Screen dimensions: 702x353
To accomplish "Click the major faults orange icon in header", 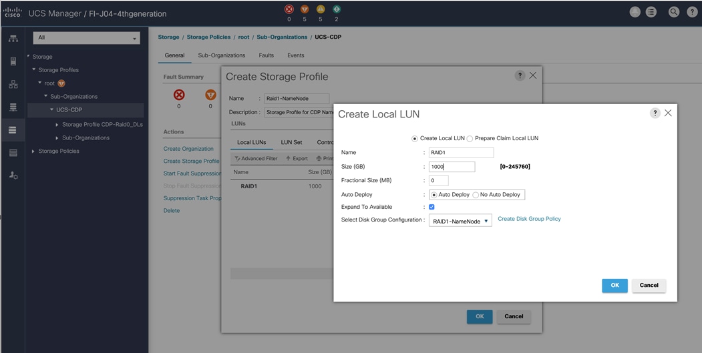I will (305, 9).
